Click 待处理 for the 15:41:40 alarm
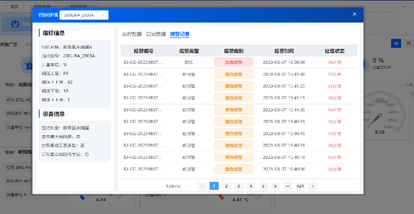This screenshot has width=414, height=214. (x=335, y=74)
